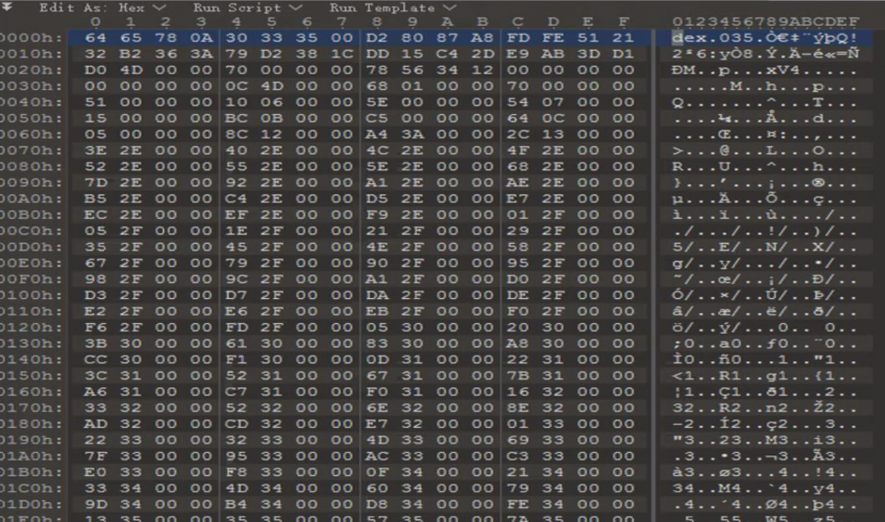885x522 pixels.
Task: Click byte 12 in row 0020h
Action: (x=482, y=70)
